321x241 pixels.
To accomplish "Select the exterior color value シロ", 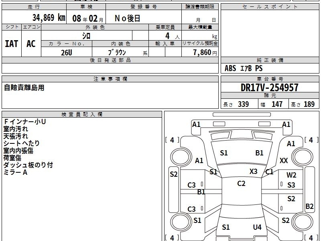I will click(86, 36).
